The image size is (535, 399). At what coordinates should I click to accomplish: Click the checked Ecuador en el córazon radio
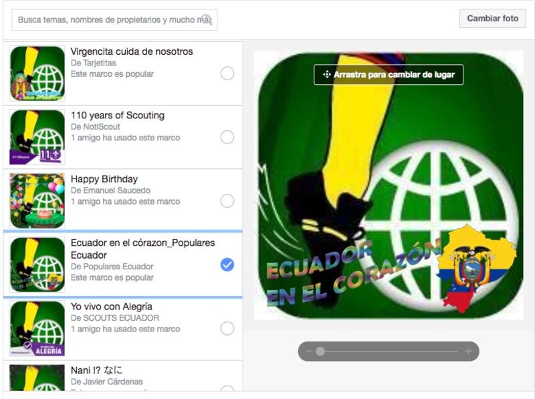tap(227, 265)
